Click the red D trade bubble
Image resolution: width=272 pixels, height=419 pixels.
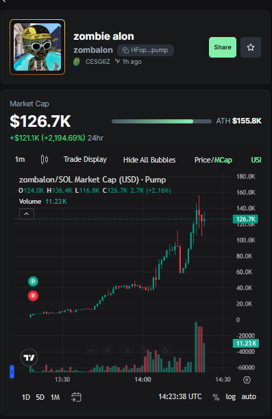(33, 296)
